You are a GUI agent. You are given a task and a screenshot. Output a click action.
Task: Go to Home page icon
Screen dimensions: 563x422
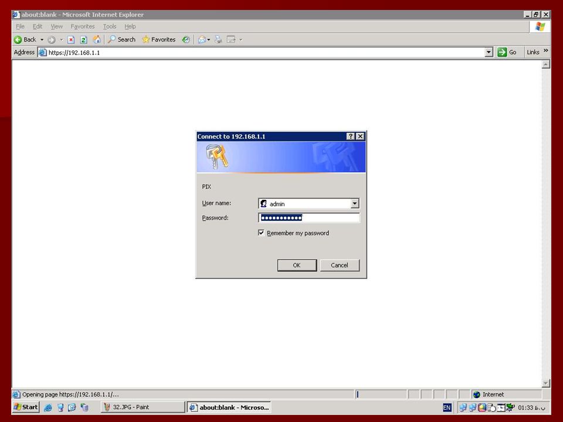(x=97, y=39)
